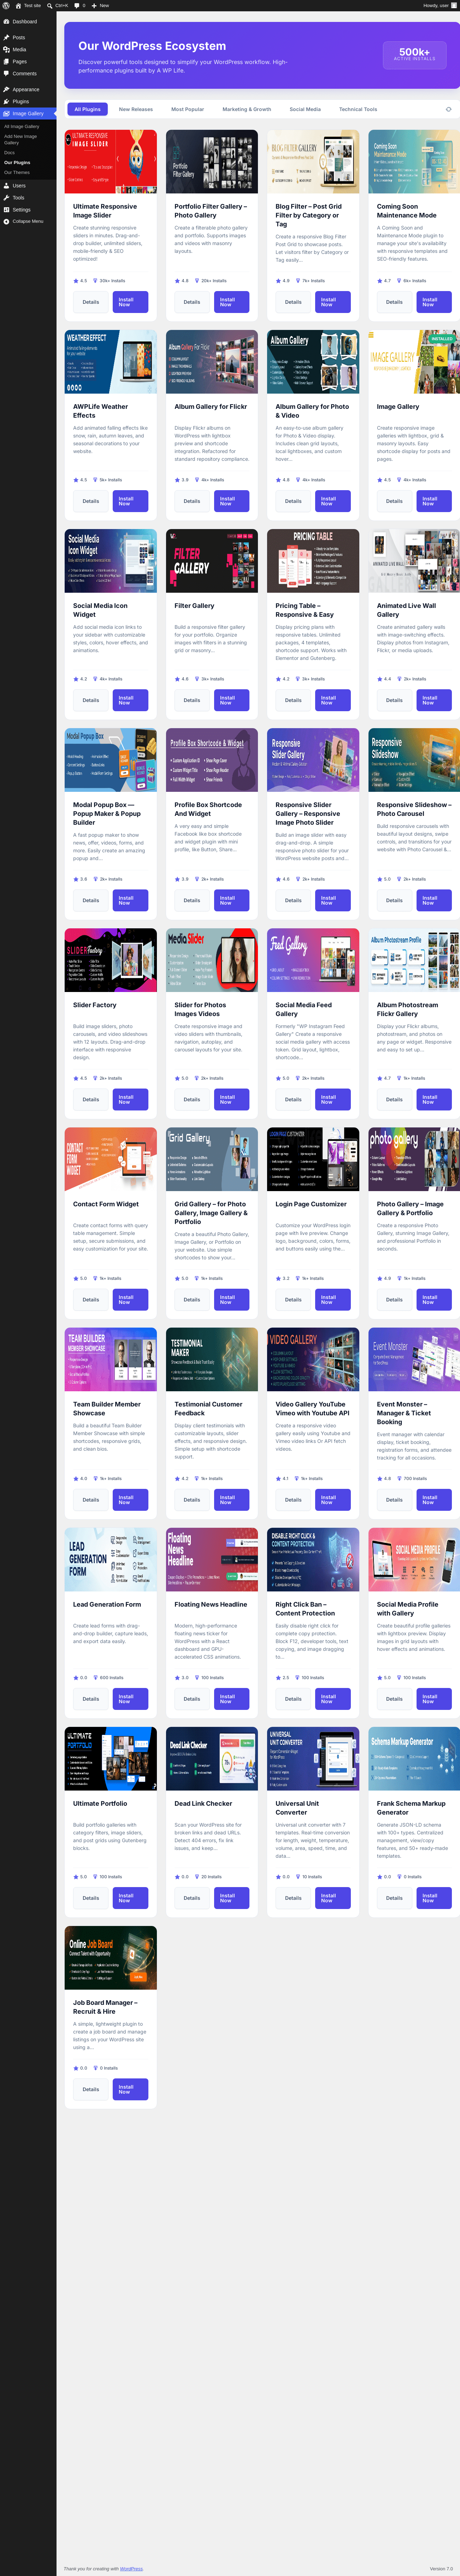Open Details for Profile Box Shortcode And Widget
Screen dimensions: 460x2576
click(192, 900)
